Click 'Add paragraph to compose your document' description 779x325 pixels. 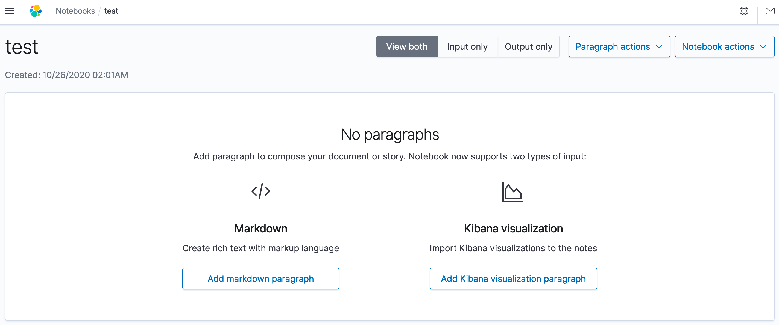point(389,156)
